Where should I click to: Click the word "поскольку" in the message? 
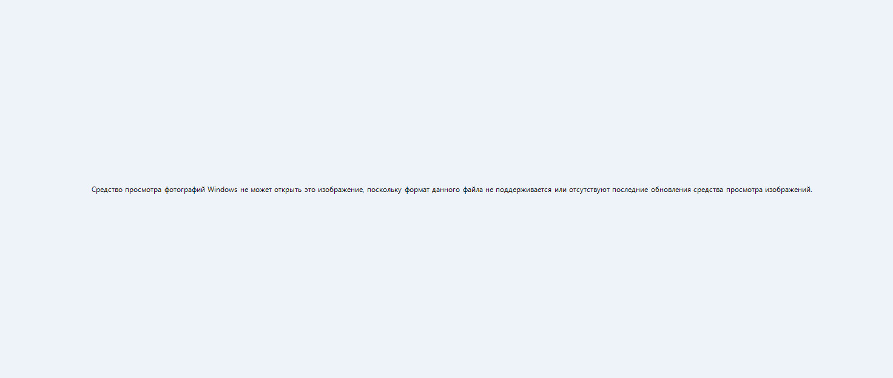385,190
